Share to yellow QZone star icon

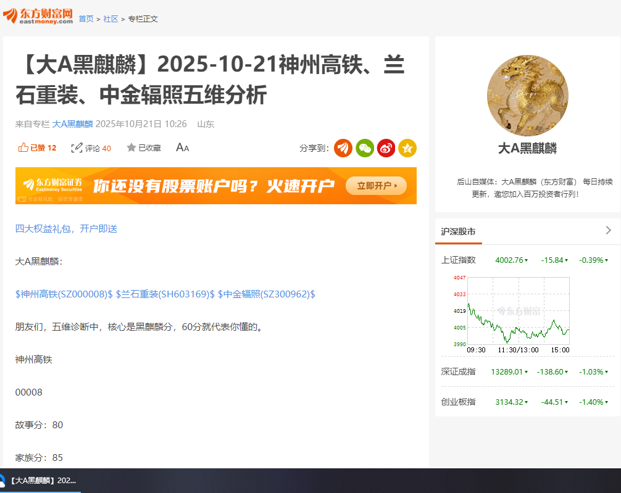point(407,148)
